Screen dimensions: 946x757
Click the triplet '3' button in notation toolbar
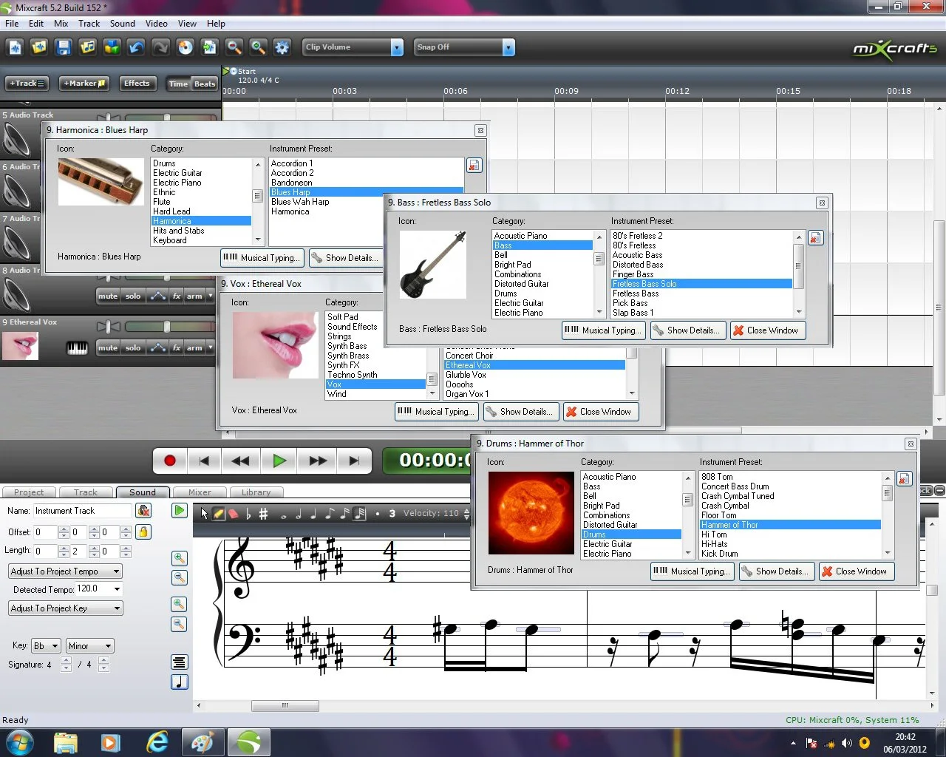tap(392, 513)
